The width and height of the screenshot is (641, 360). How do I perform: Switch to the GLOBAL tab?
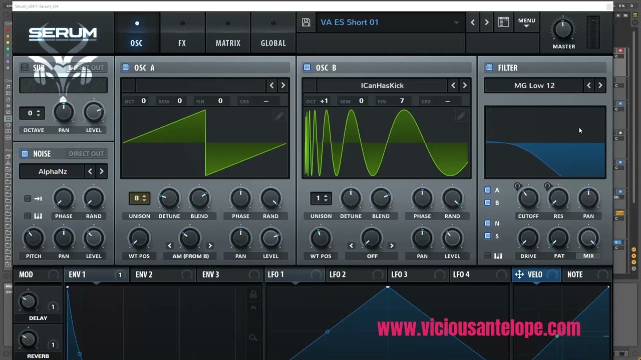pyautogui.click(x=273, y=33)
